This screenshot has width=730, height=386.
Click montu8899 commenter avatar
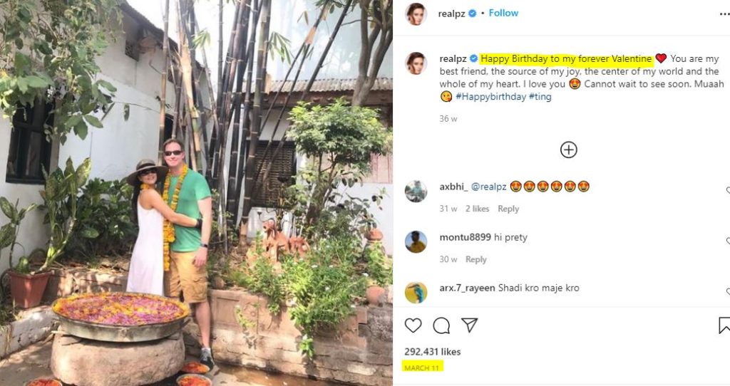(416, 242)
